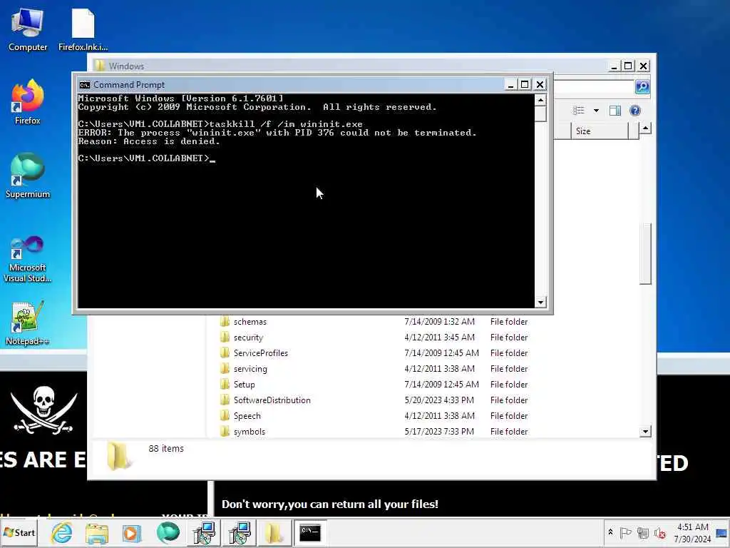Click Command Prompt scrollbar thumb
Viewport: 730px width, 548px height.
(540, 113)
